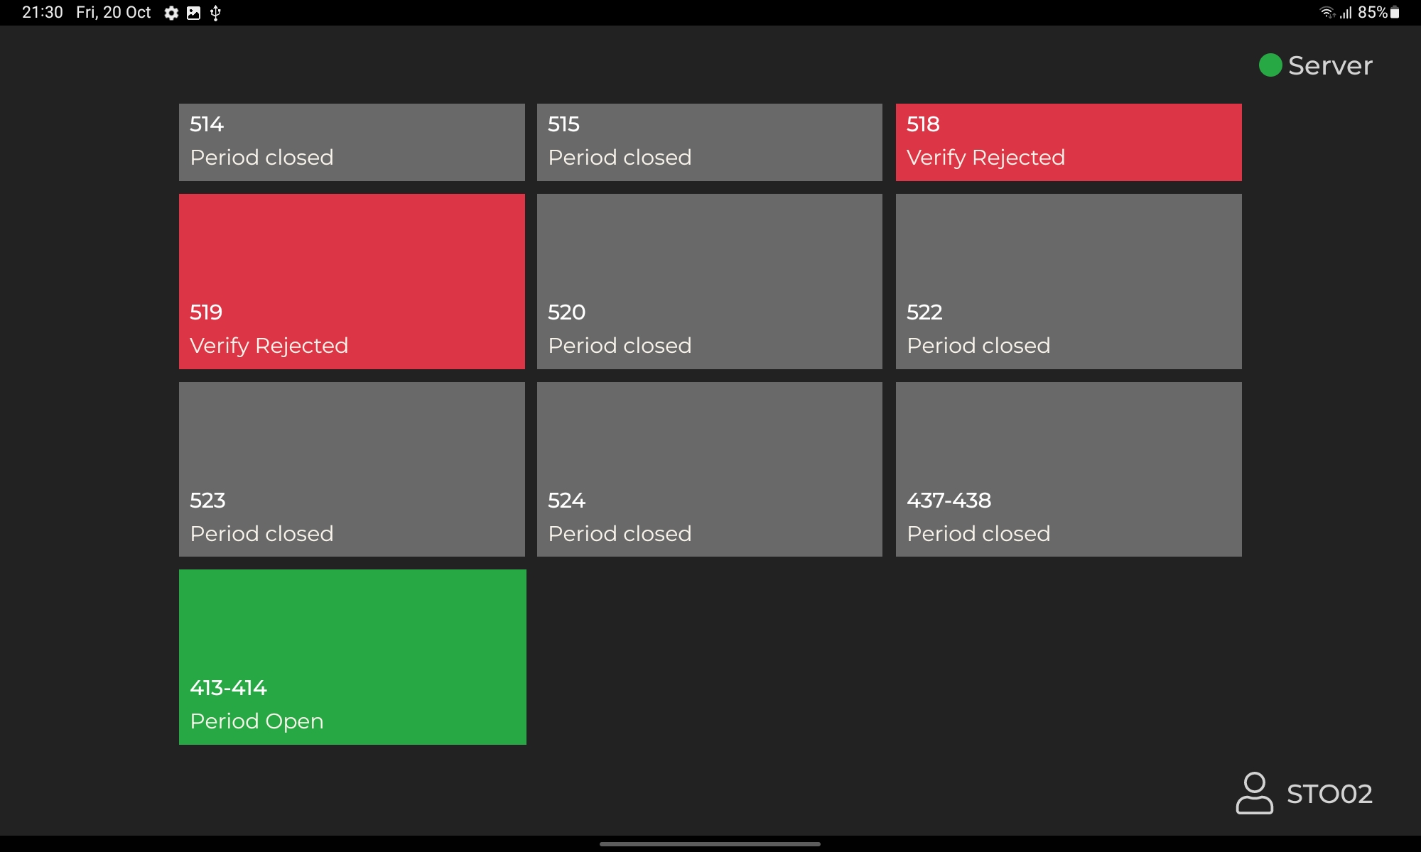Image resolution: width=1421 pixels, height=852 pixels.
Task: Open tile 514 Period closed
Action: (352, 142)
